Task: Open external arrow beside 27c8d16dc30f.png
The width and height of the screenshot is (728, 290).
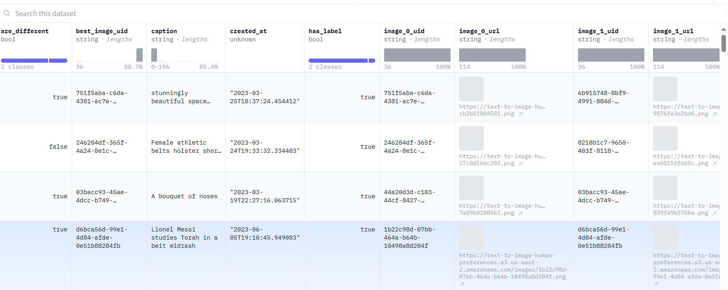Action: [521, 164]
